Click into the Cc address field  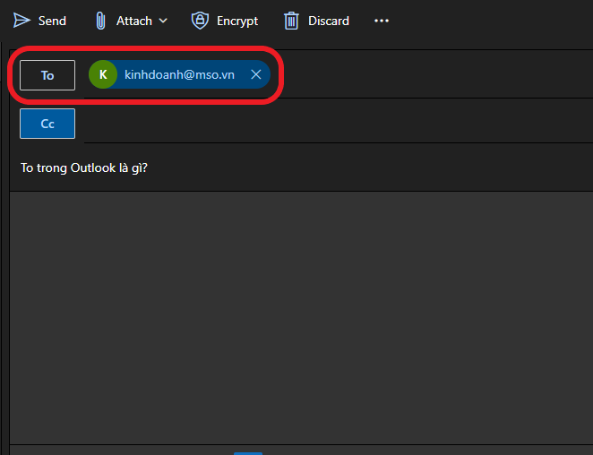(x=338, y=124)
